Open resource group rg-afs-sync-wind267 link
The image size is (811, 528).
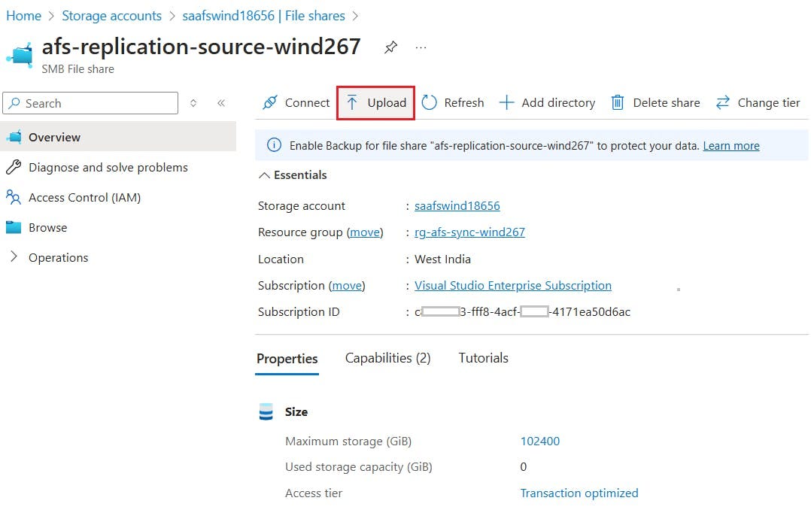tap(469, 232)
